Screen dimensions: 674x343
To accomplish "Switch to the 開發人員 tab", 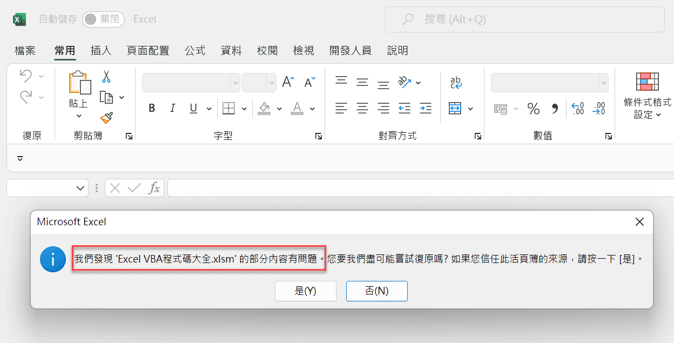I will pyautogui.click(x=351, y=51).
